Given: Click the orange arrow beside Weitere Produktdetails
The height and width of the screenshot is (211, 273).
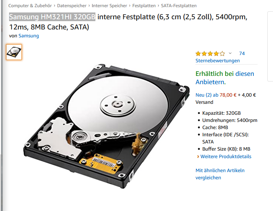Looking at the screenshot, I should click(198, 157).
